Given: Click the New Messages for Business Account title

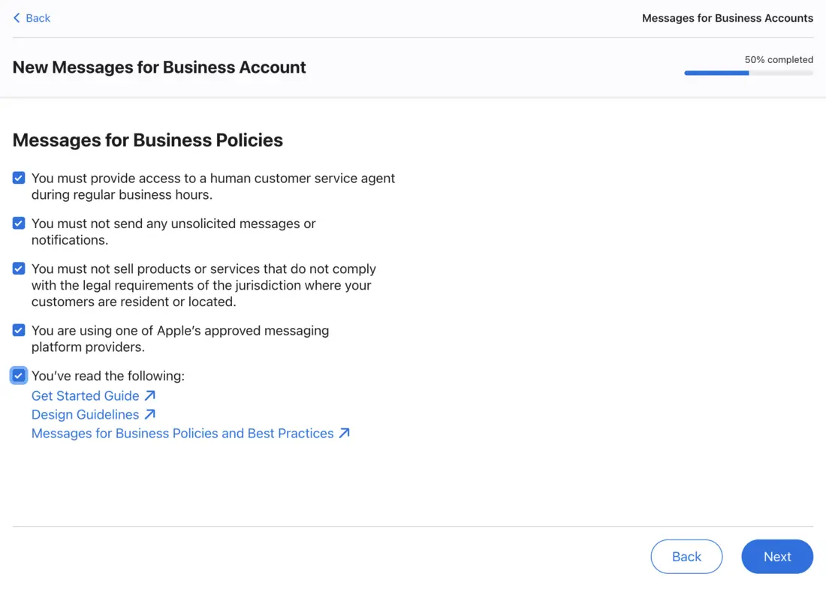Looking at the screenshot, I should (x=159, y=68).
